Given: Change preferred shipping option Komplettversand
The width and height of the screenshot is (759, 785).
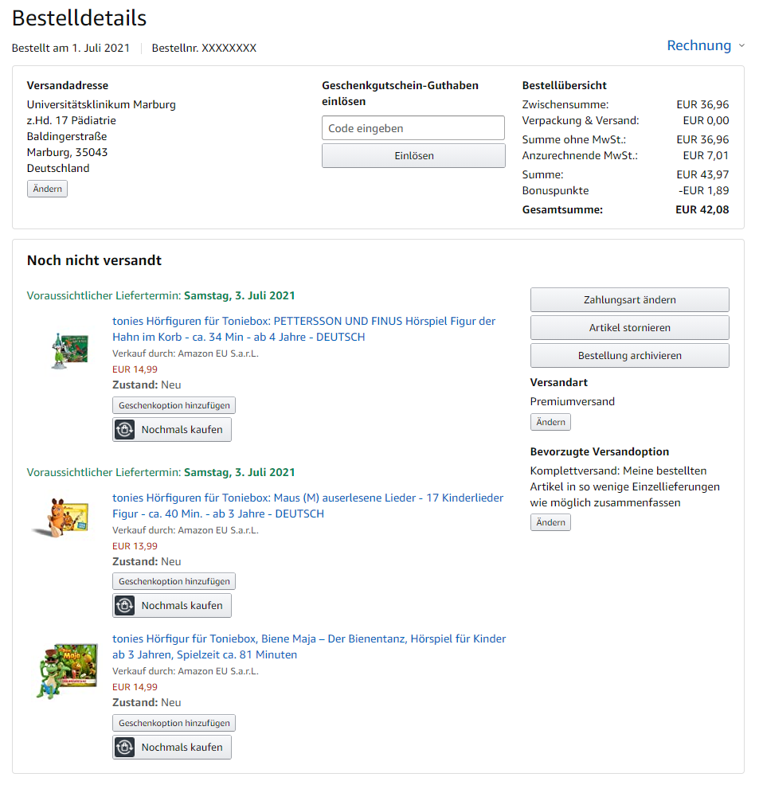Looking at the screenshot, I should coord(550,522).
